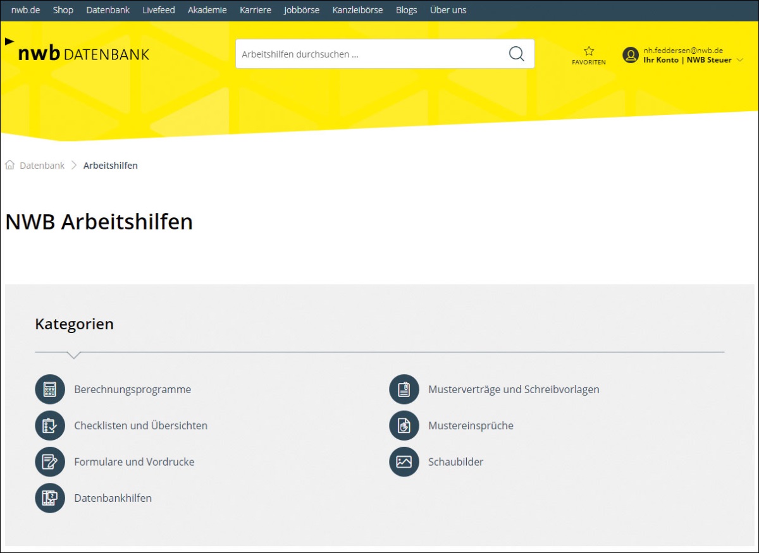This screenshot has height=553, width=759.
Task: Click the Datenbankhilfen icon
Action: 50,498
